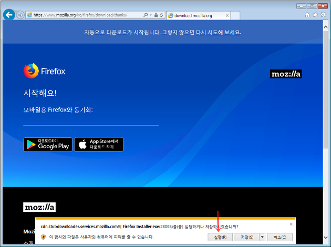The image size is (331, 247).
Task: Click the '시작해요!' heading text
Action: [40, 93]
